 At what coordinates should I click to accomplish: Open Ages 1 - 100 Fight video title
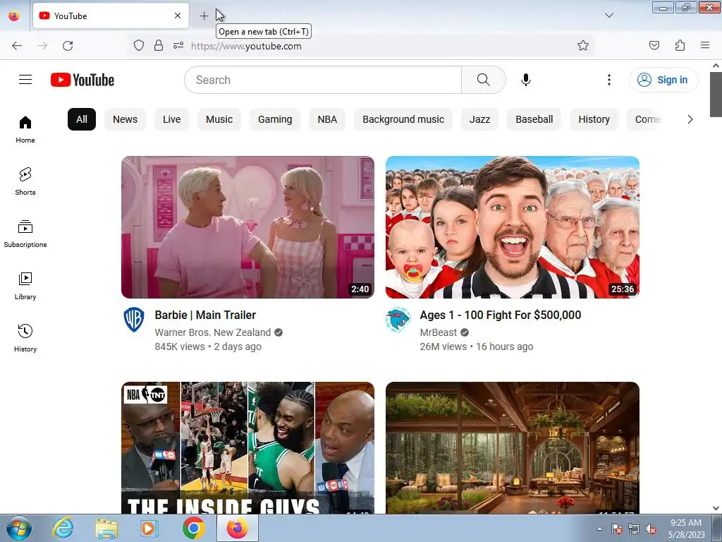click(501, 315)
